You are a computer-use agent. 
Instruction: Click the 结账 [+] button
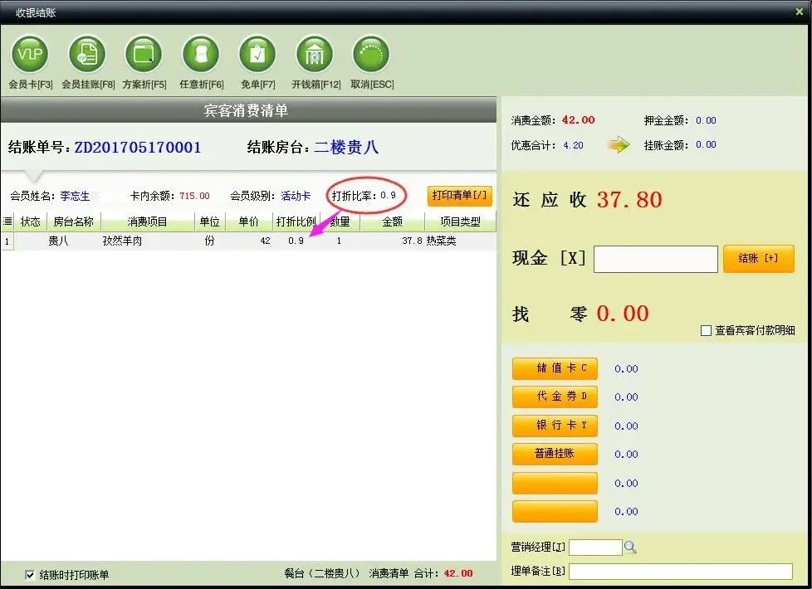pyautogui.click(x=759, y=258)
